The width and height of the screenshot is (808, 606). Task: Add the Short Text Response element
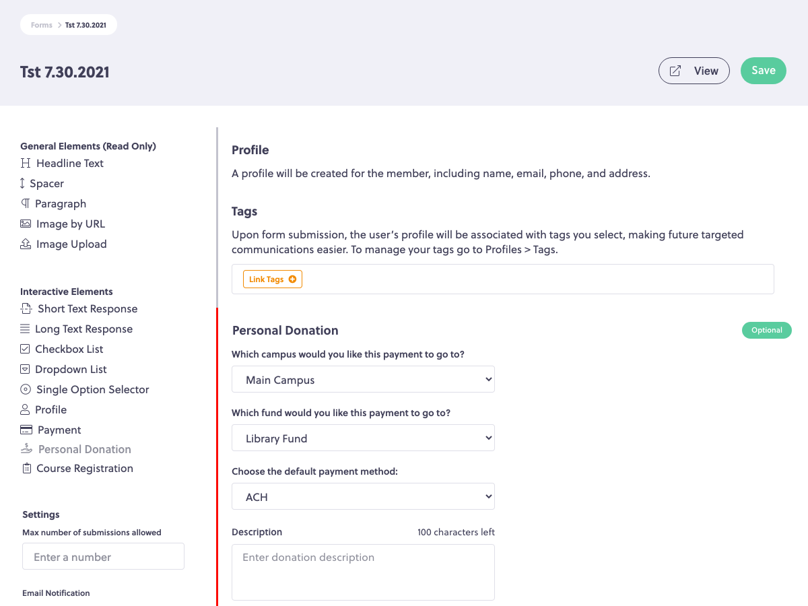pyautogui.click(x=87, y=309)
